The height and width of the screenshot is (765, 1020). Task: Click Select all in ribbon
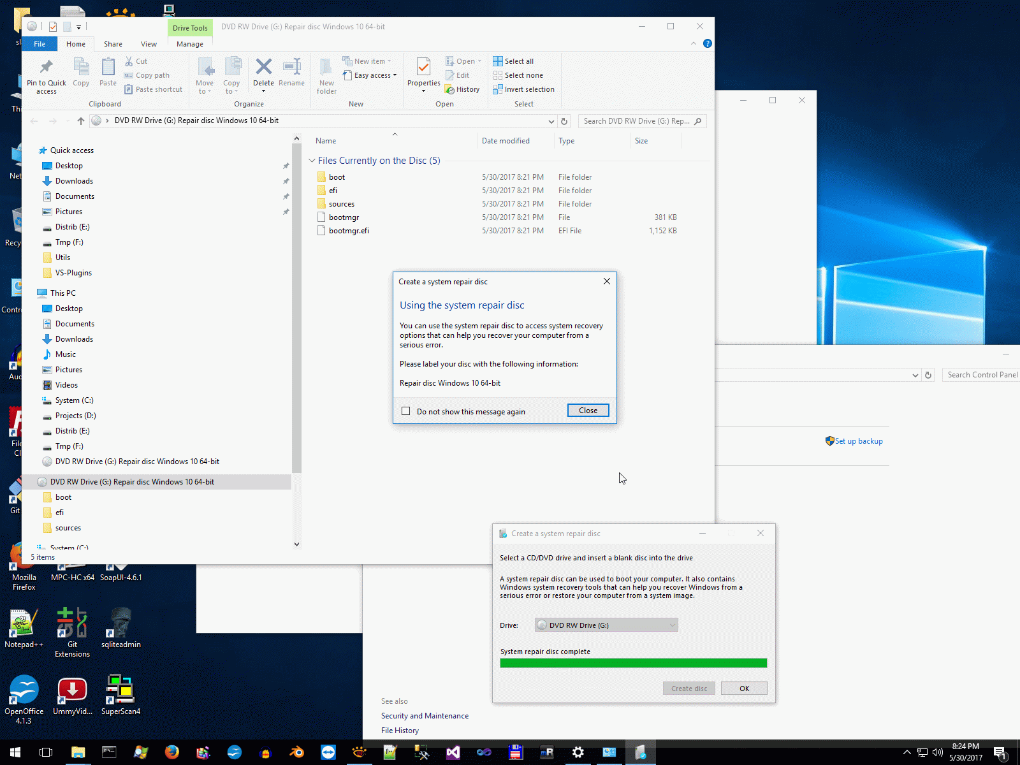pyautogui.click(x=514, y=61)
